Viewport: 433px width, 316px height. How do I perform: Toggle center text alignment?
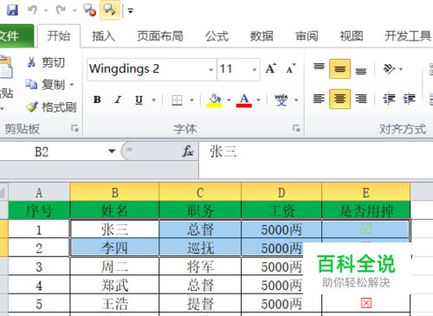[x=339, y=99]
